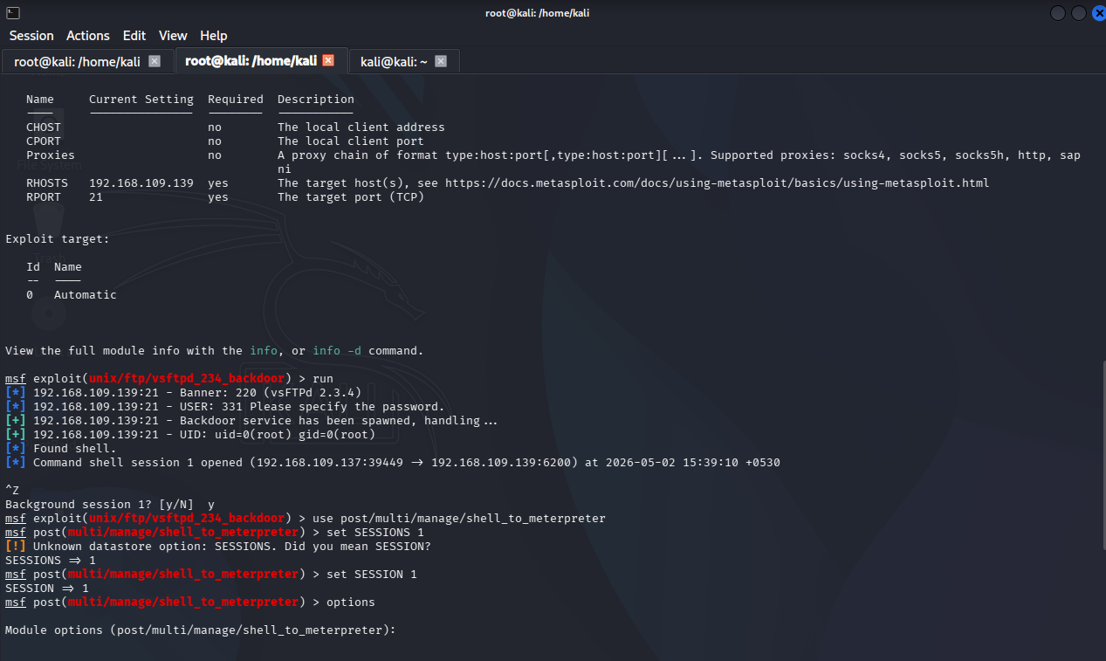Click the 'SESSIONS => 1' output line
The height and width of the screenshot is (661, 1106).
(x=51, y=561)
